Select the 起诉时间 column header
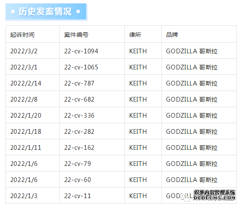 [22, 35]
